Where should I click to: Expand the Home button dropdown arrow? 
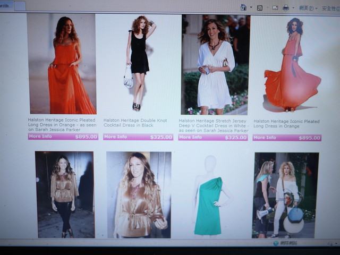[251, 7]
